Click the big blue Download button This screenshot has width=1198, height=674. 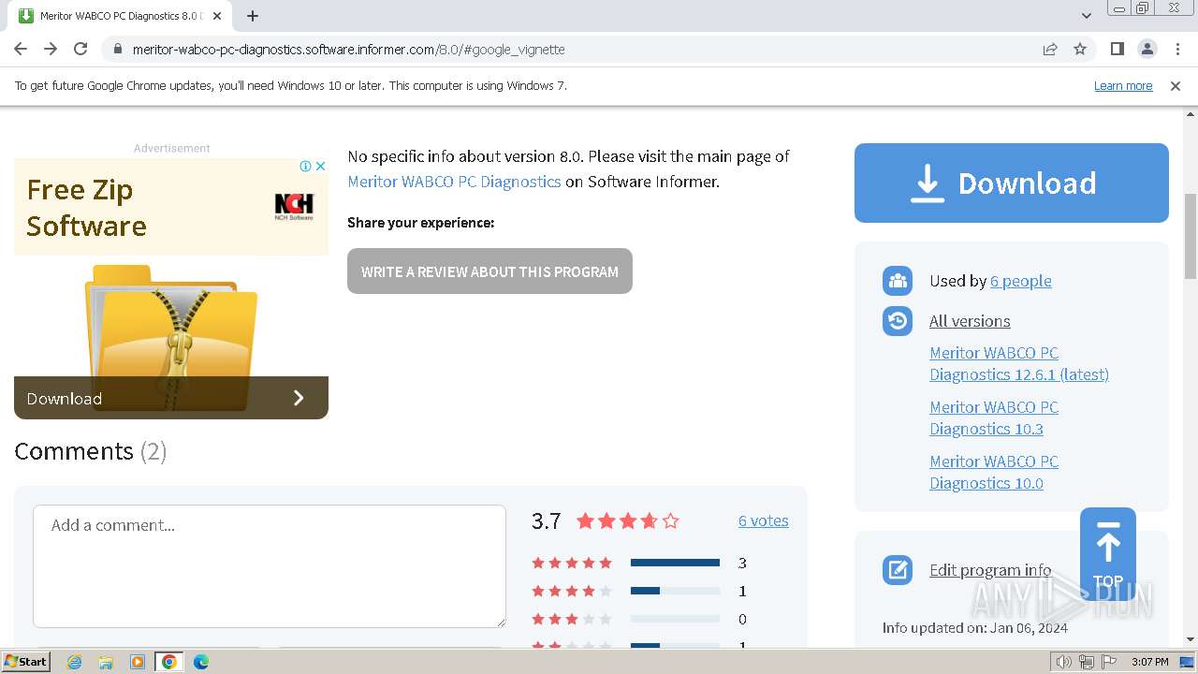[1012, 183]
